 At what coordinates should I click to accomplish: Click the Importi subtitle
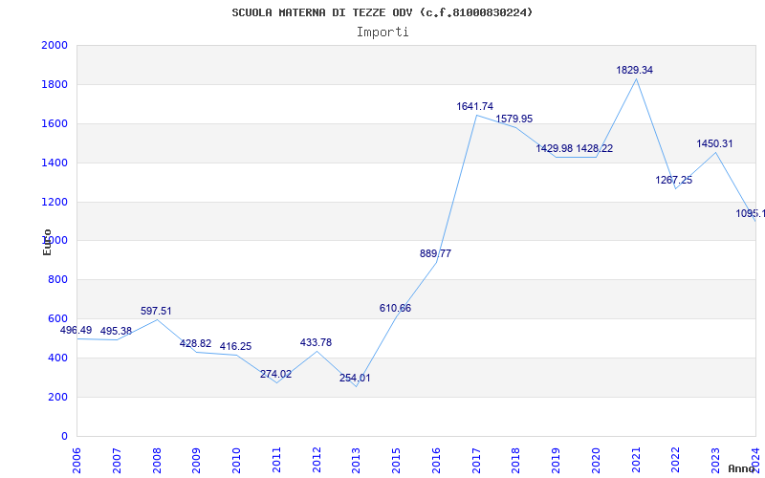click(x=382, y=32)
